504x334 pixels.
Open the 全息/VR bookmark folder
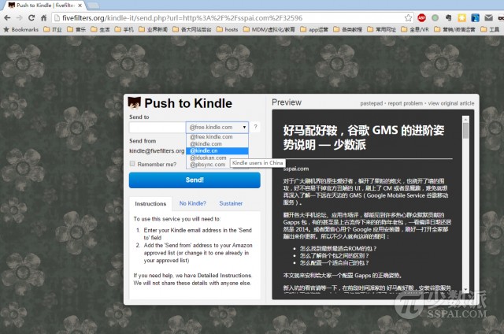[x=415, y=30]
